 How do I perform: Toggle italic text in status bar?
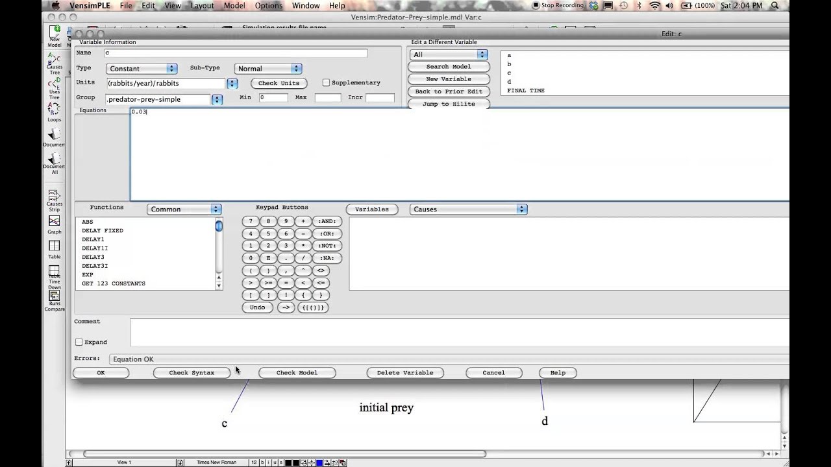point(269,462)
